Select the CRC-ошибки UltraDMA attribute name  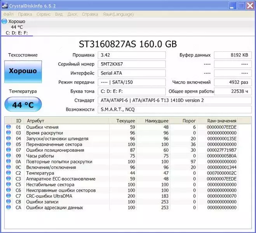pyautogui.click(x=49, y=196)
